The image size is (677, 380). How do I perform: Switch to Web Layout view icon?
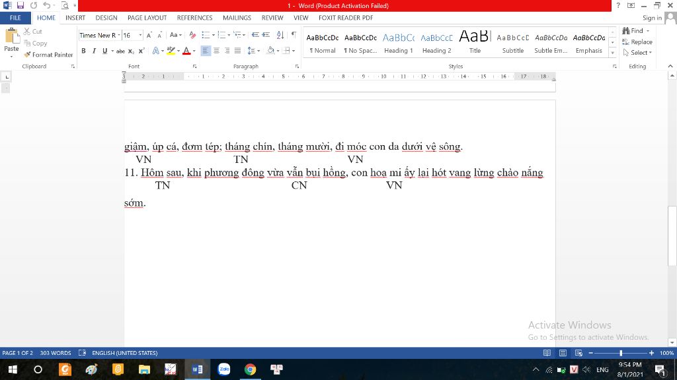coord(578,353)
